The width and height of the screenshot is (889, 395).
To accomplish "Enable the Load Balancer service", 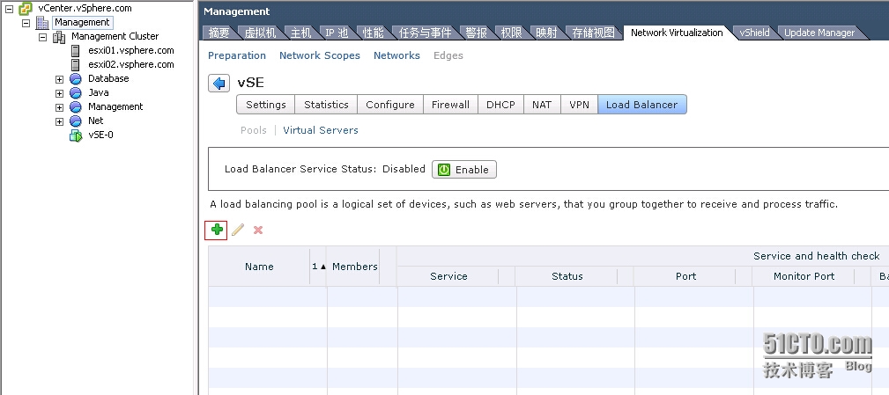I will tap(464, 170).
